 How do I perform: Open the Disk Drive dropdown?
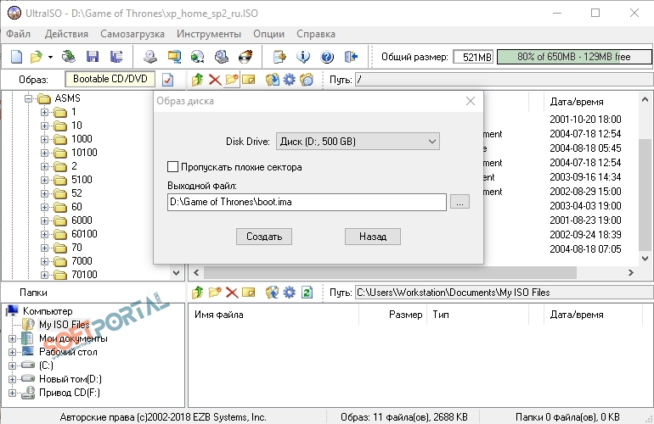pos(358,142)
